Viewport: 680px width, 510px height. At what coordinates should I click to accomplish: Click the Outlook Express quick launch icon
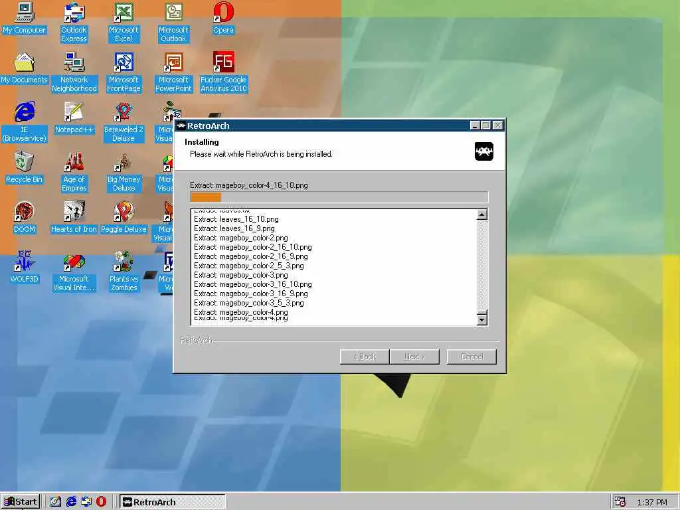tap(86, 502)
